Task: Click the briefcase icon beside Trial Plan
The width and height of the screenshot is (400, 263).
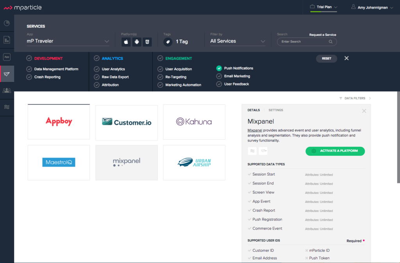Action: [x=312, y=7]
